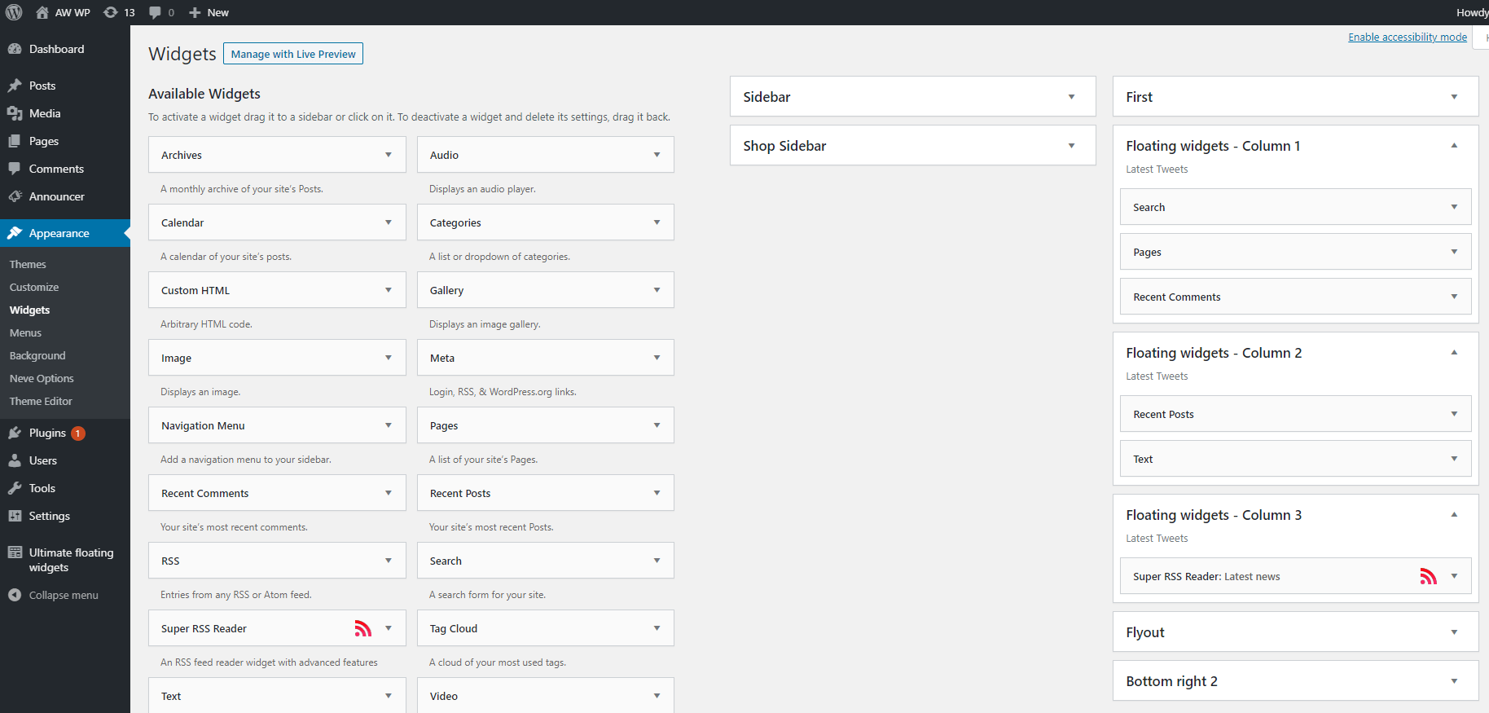
Task: Expand the Video widget arrow
Action: click(x=657, y=696)
